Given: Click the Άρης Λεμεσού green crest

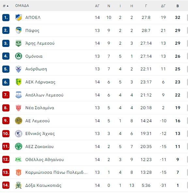Looking at the screenshot, I should click(x=19, y=43).
